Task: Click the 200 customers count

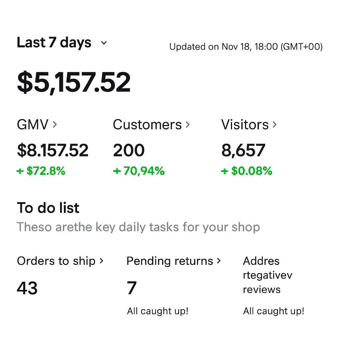Action: (x=129, y=151)
